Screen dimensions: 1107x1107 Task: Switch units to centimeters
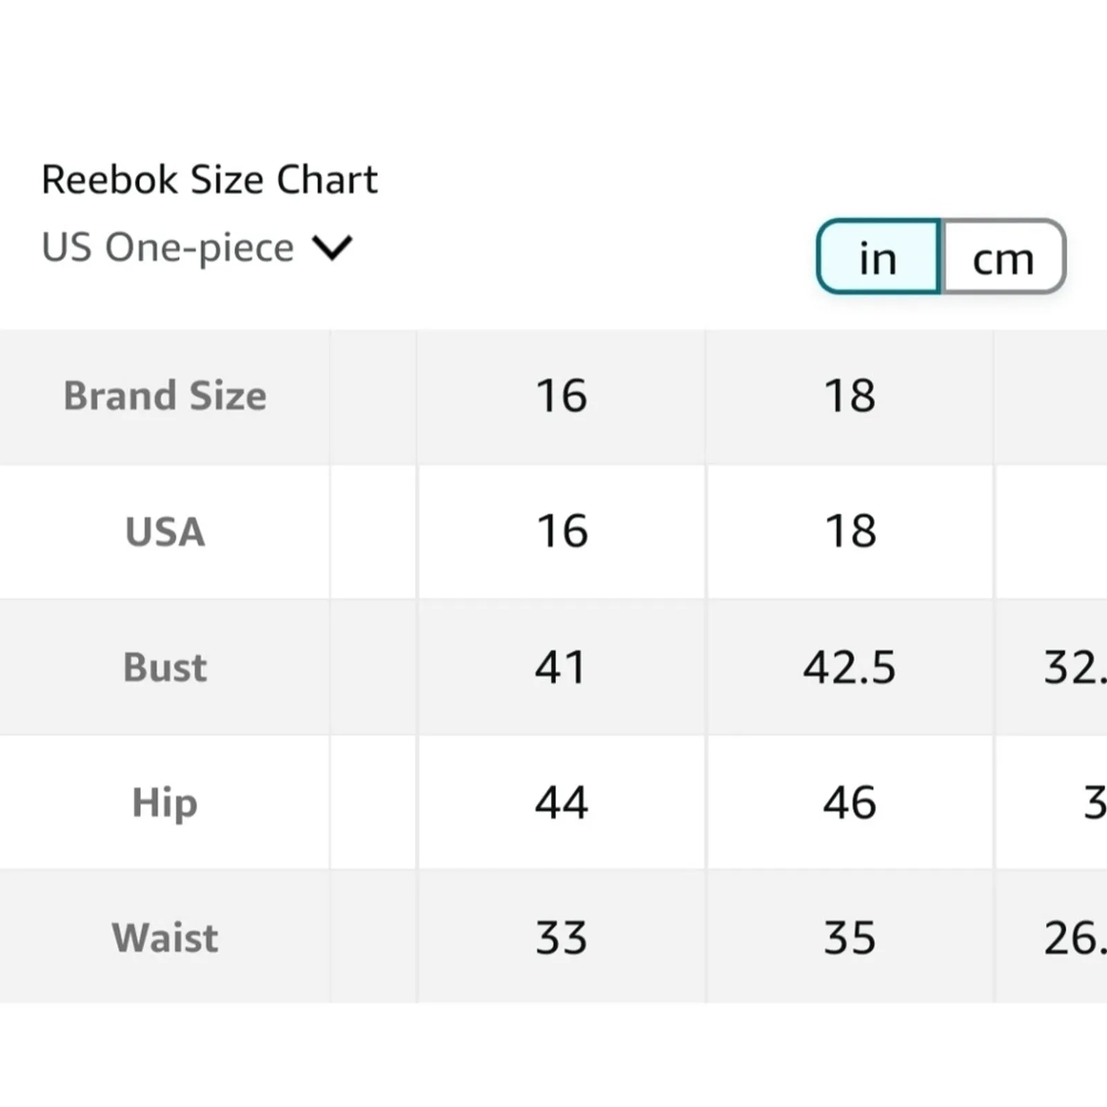[1003, 257]
